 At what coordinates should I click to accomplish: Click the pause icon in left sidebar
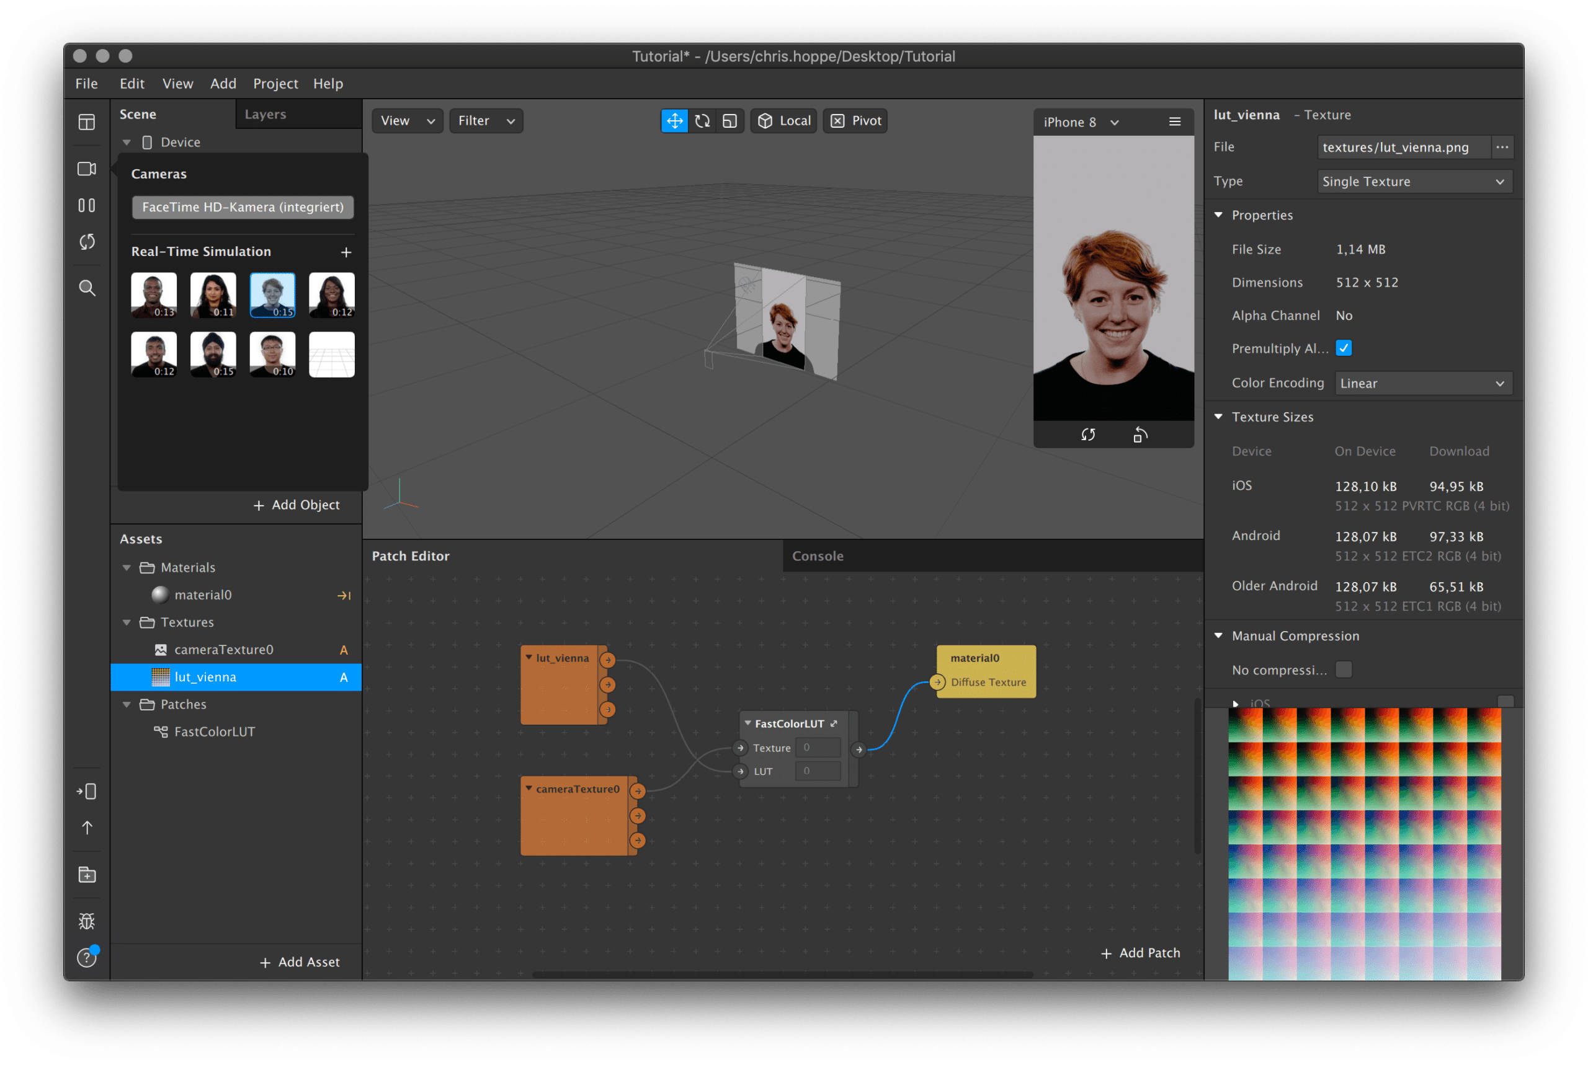tap(87, 205)
